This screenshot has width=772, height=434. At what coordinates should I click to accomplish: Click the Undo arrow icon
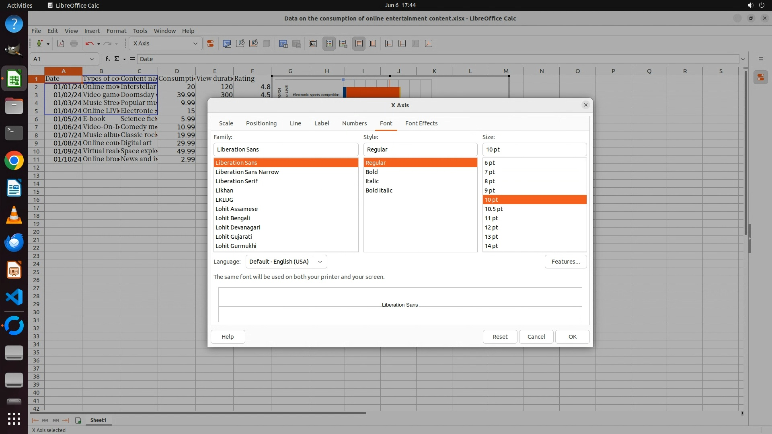click(x=89, y=43)
